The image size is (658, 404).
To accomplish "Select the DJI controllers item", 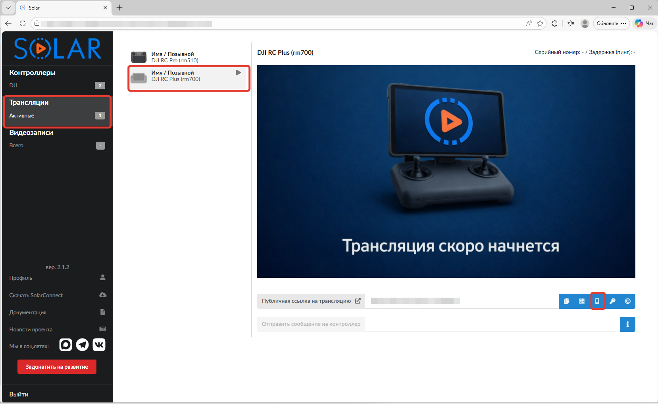I will point(58,85).
